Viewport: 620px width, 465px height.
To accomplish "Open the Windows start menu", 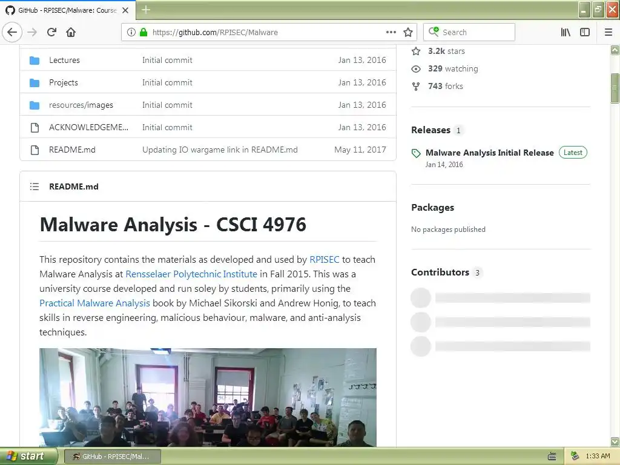I will [x=28, y=457].
